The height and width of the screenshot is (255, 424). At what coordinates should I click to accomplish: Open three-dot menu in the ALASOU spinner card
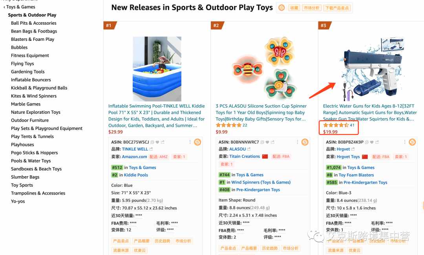point(297,142)
